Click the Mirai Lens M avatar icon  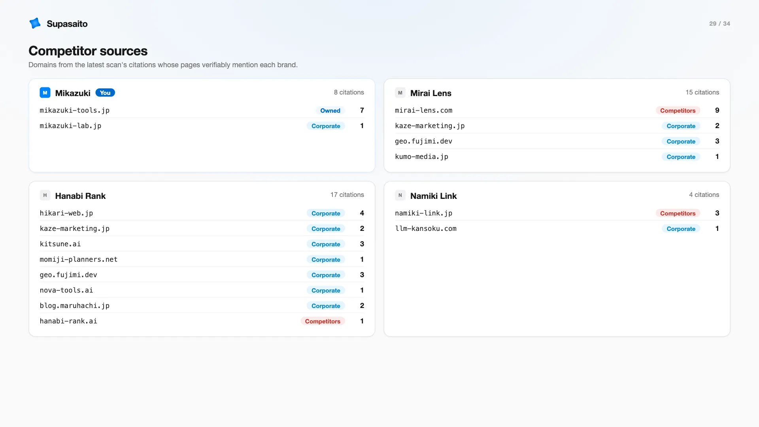[x=400, y=93]
